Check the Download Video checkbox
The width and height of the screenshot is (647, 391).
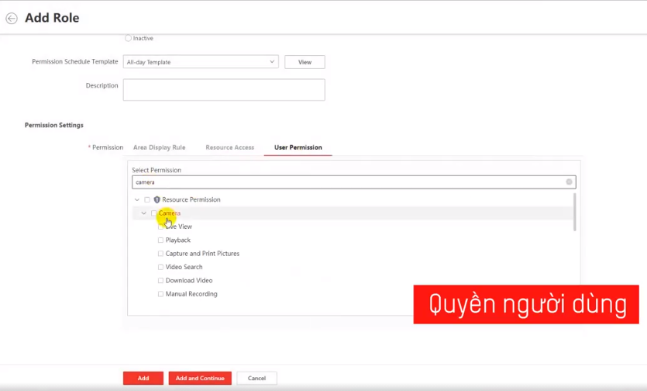pos(160,281)
